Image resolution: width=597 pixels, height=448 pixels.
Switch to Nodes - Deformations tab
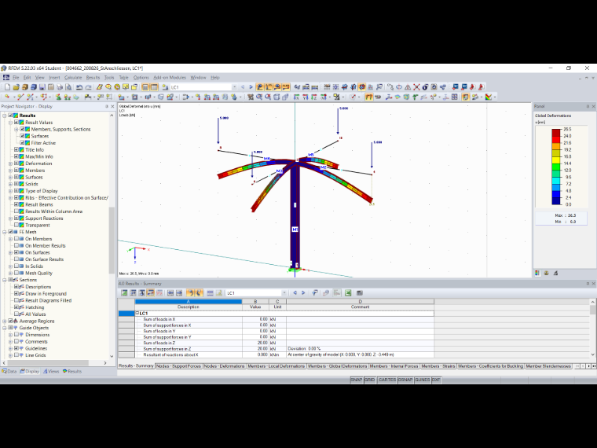click(224, 366)
